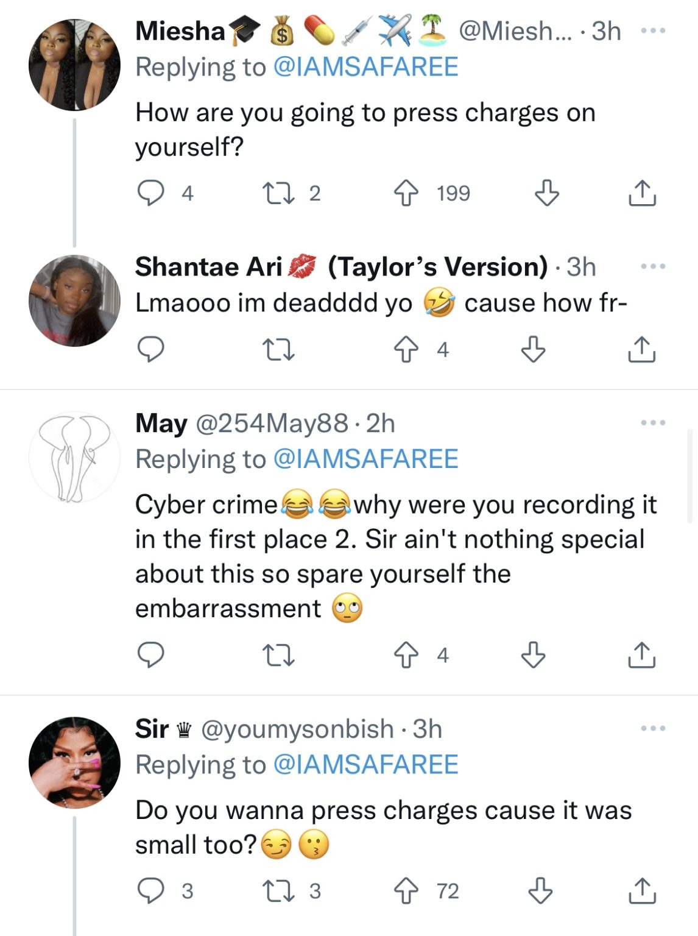View Shantae Ari's profile picture
This screenshot has width=698, height=936.
point(74,300)
